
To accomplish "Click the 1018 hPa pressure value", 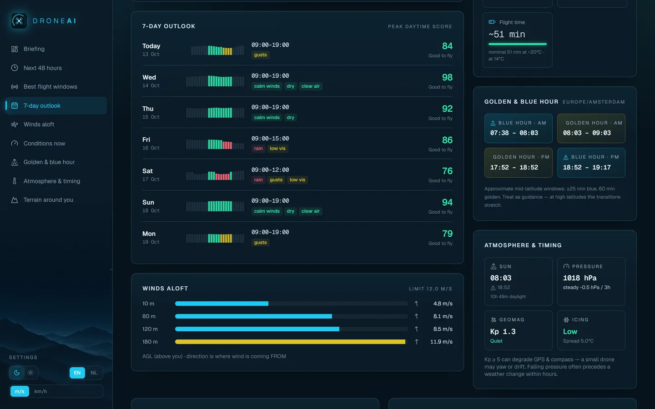I will 580,278.
